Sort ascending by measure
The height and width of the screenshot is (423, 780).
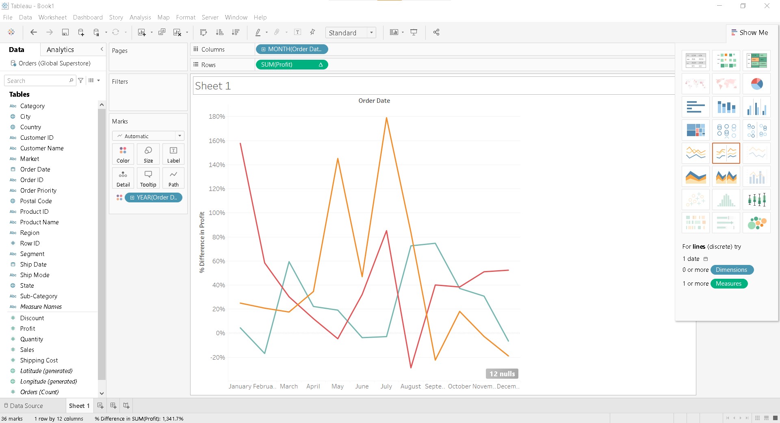[219, 32]
